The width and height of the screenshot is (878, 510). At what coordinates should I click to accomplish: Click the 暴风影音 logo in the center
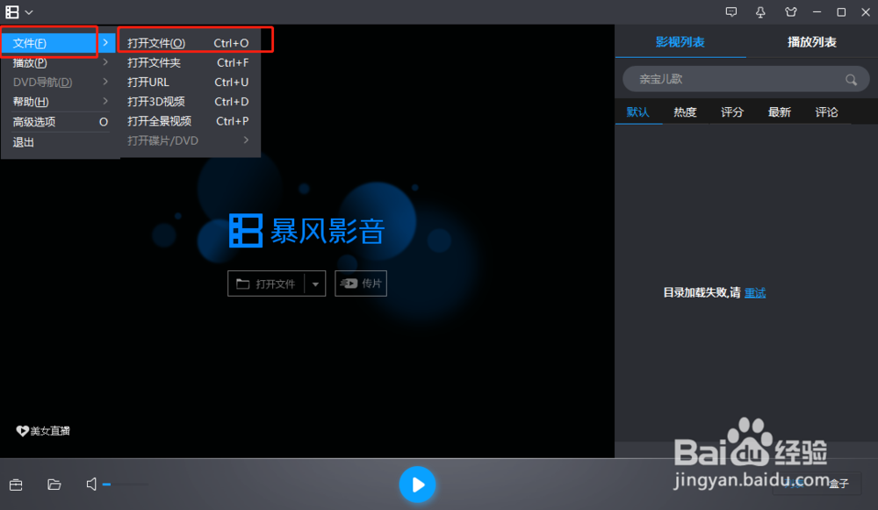coord(306,230)
